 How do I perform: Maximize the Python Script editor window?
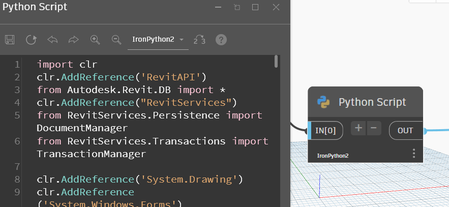coord(255,7)
